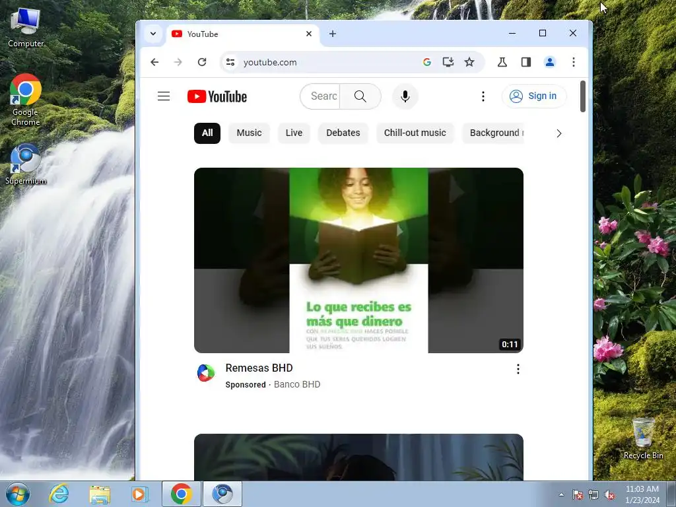Open the taskbar clock 11:03 AM
The height and width of the screenshot is (507, 676).
[x=642, y=494]
